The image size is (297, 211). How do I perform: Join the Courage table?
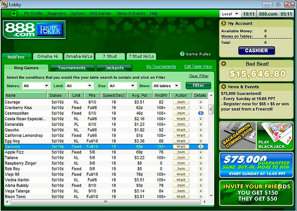[x=181, y=102]
